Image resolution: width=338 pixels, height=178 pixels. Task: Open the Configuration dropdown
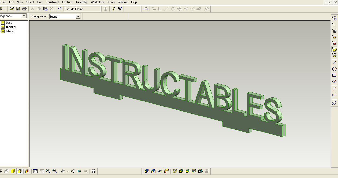tap(78, 17)
